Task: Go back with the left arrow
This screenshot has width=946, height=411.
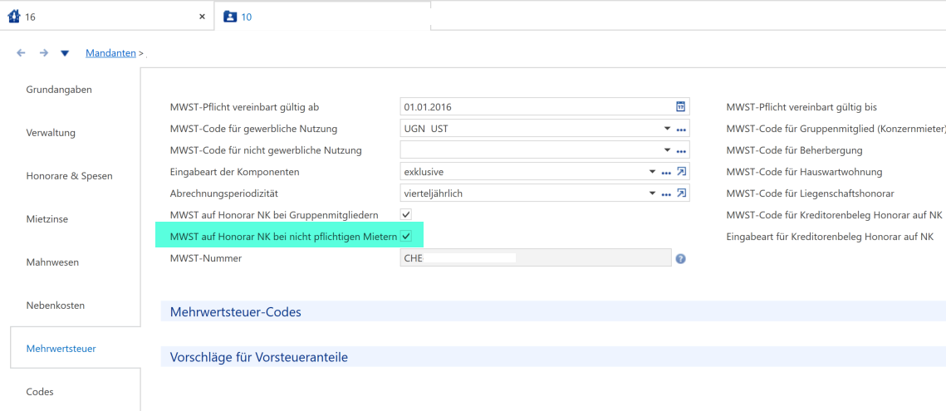Action: point(21,53)
